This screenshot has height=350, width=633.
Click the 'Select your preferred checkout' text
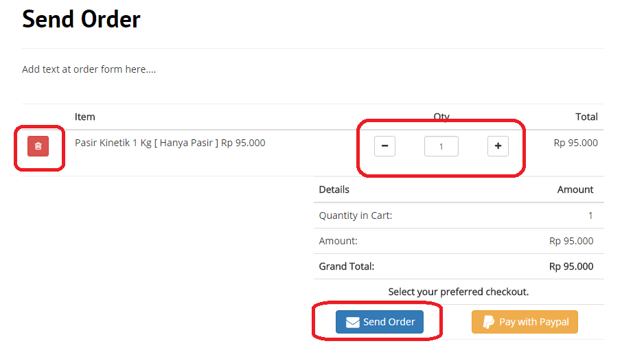pos(459,292)
